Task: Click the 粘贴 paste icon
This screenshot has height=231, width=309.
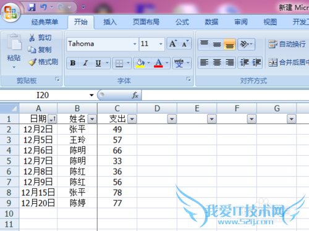Action: click(x=14, y=42)
